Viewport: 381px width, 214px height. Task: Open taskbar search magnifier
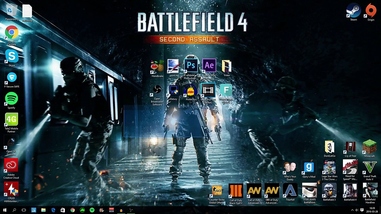tap(14, 210)
